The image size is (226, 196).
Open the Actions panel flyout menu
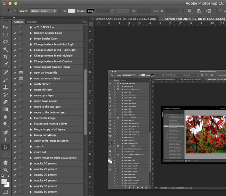click(x=85, y=22)
